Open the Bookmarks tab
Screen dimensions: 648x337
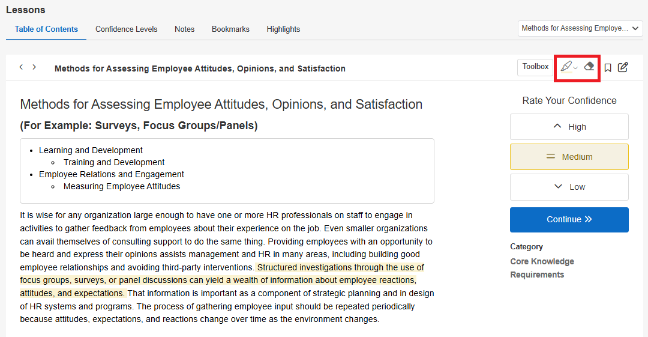coord(230,29)
